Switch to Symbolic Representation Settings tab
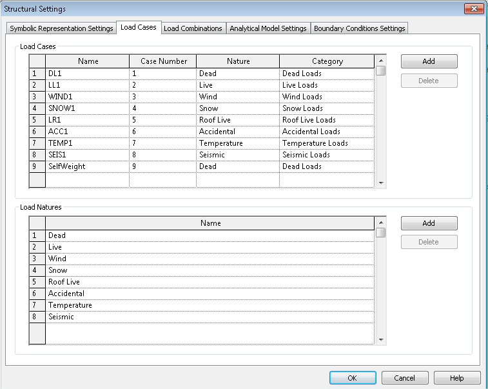The height and width of the screenshot is (389, 488). pos(61,28)
